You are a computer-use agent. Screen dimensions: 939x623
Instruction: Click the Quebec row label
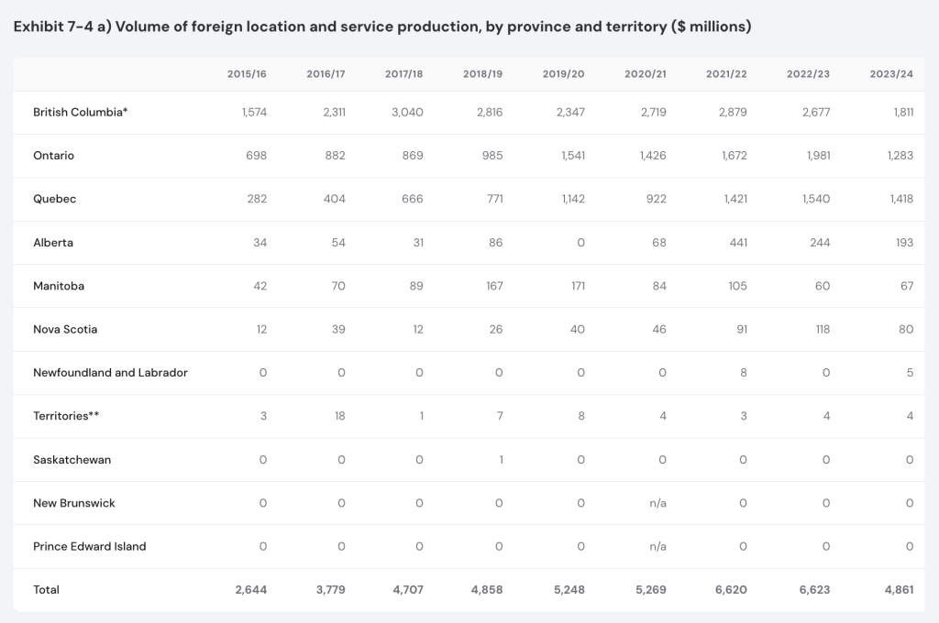tap(54, 199)
